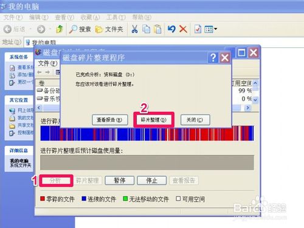Click the dialog help question mark button
Viewport: 304px width, 228px height.
213,58
